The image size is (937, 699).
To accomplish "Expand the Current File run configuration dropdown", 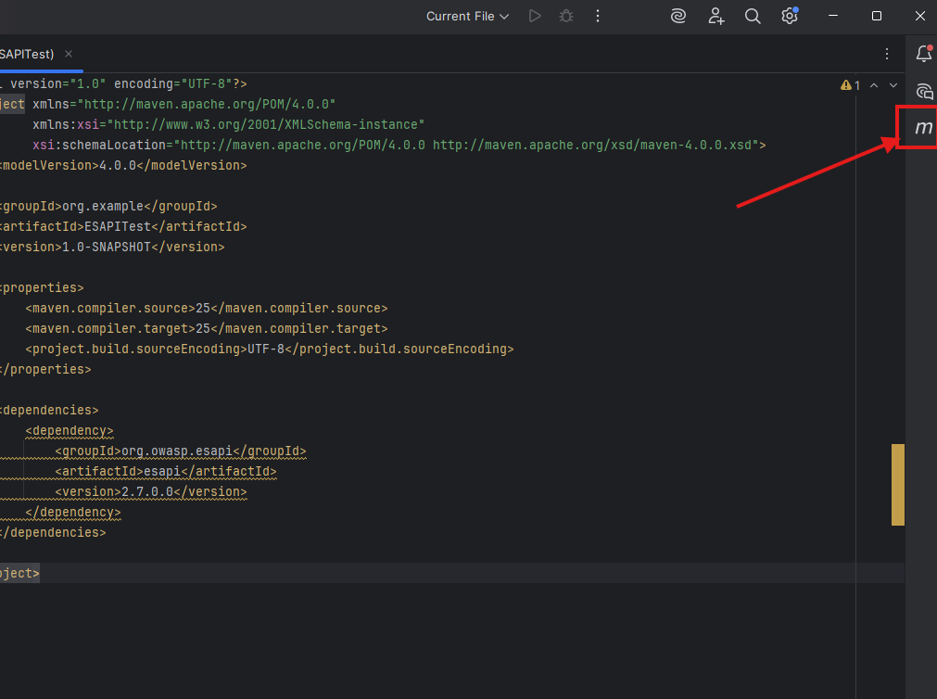I will [x=467, y=16].
